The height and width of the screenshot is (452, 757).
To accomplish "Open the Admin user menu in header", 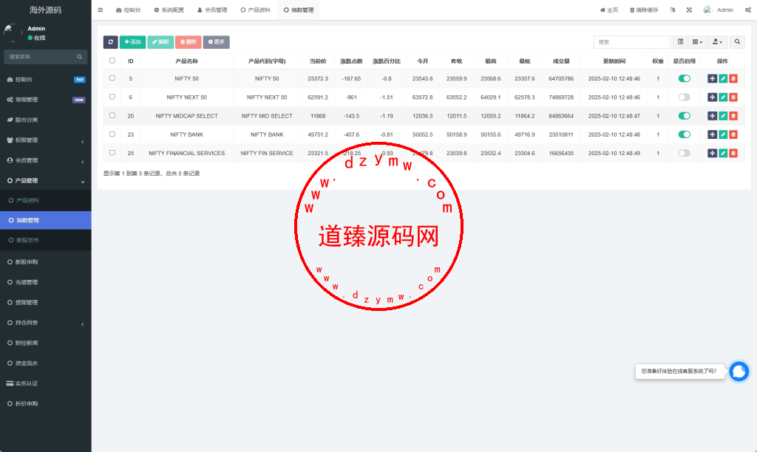I will click(719, 10).
